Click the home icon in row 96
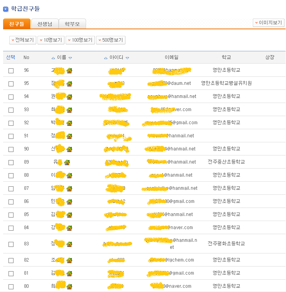Screen dimensions: 286x292 69,71
